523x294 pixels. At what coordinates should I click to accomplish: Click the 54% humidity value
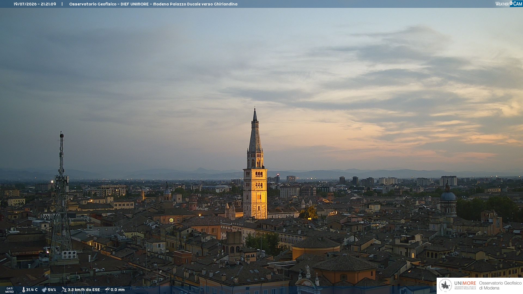tap(52, 290)
